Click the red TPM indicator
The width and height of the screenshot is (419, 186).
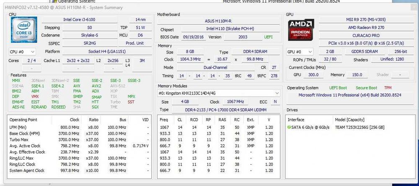pyautogui.click(x=388, y=88)
